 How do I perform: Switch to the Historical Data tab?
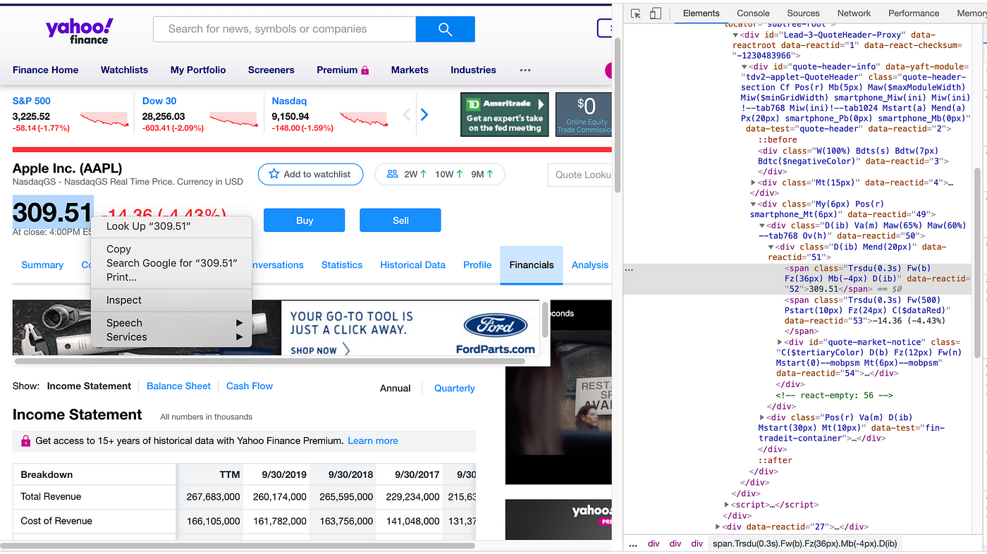point(413,265)
